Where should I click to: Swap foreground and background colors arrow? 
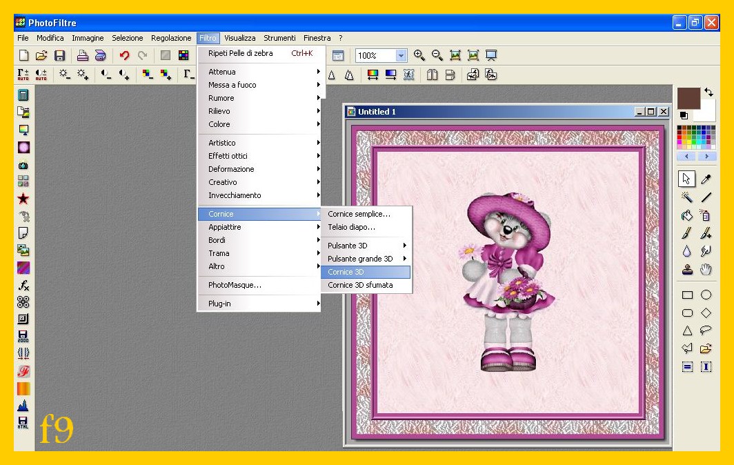click(x=708, y=92)
